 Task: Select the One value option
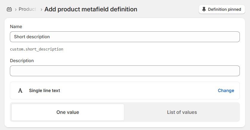[68, 112]
